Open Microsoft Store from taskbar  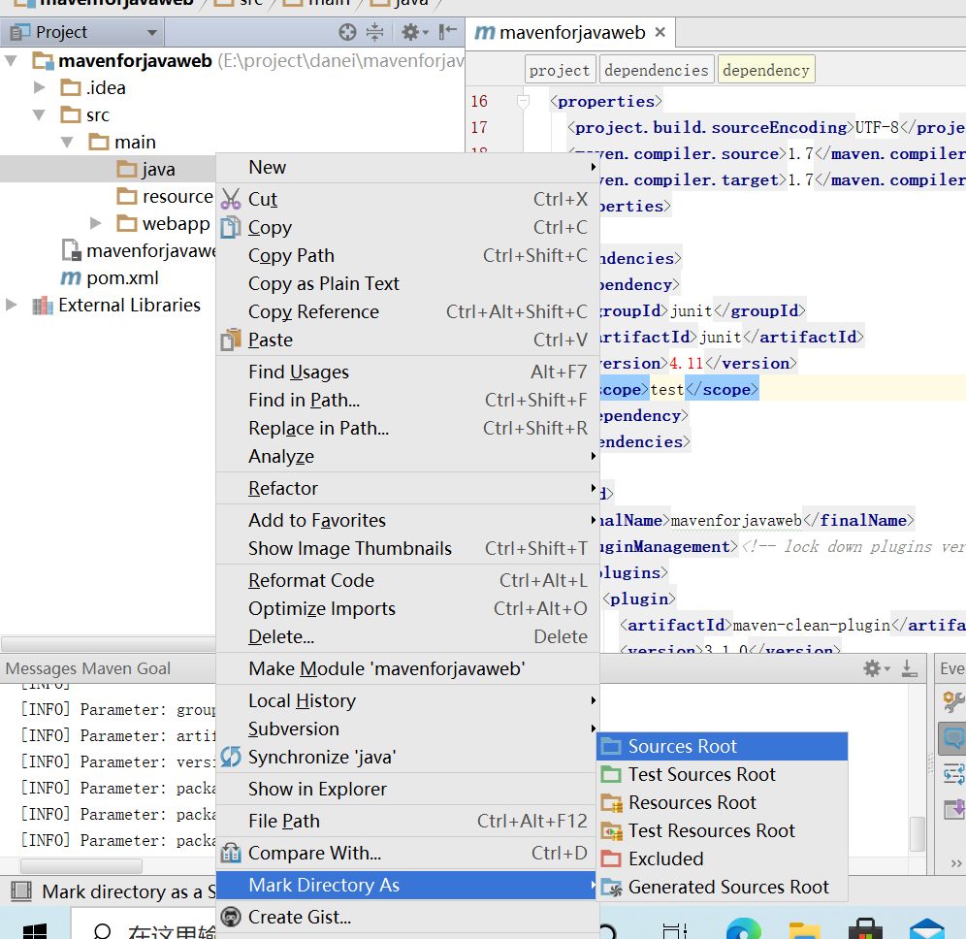tap(865, 928)
